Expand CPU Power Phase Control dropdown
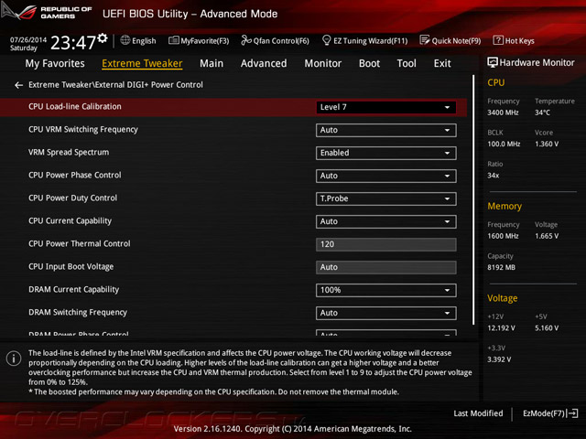 tap(386, 176)
